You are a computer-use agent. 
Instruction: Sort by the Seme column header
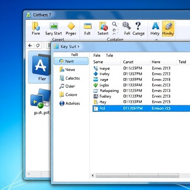tap(98, 62)
